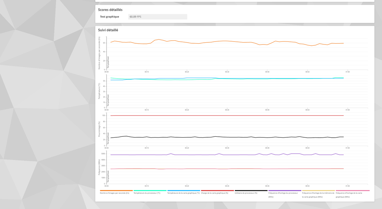
Task: Click the "Température (°C)" vertical axis title
Action: [x=99, y=91]
